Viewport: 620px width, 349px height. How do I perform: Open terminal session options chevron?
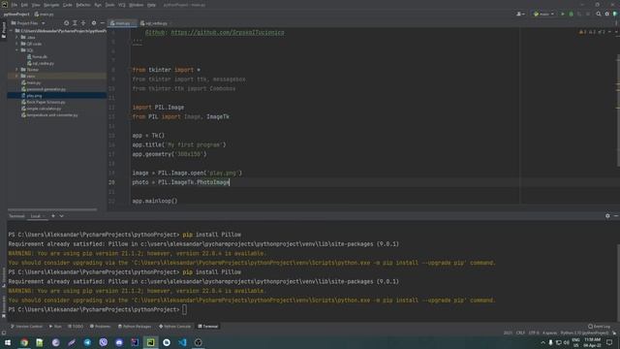coord(62,216)
